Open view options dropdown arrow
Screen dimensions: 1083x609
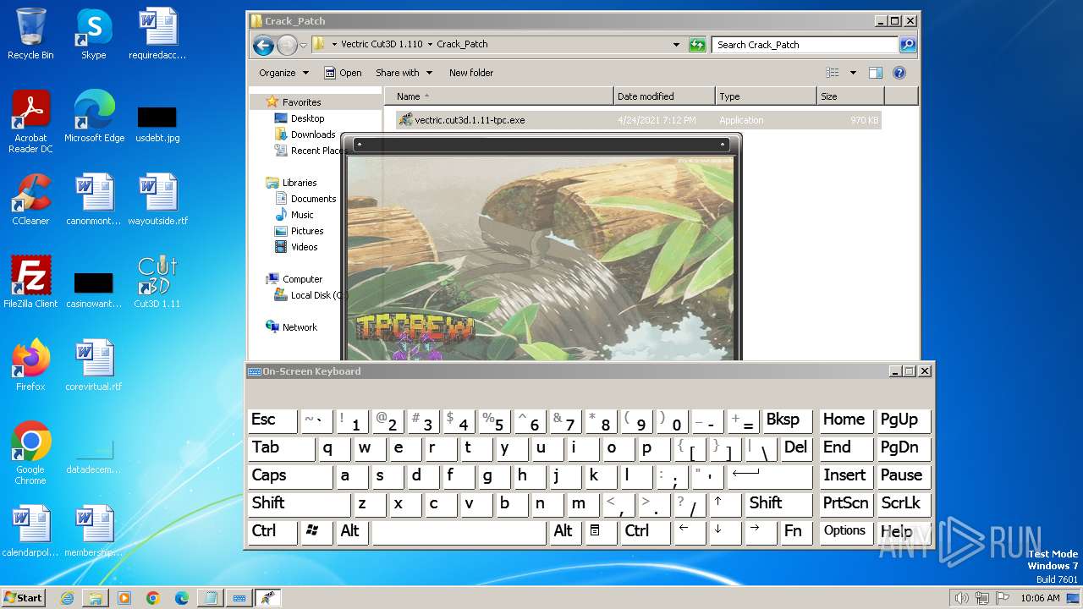point(853,73)
